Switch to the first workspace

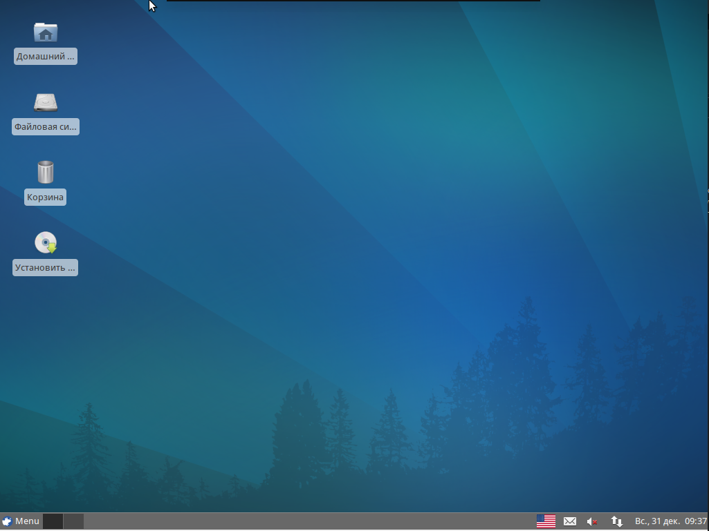(53, 521)
